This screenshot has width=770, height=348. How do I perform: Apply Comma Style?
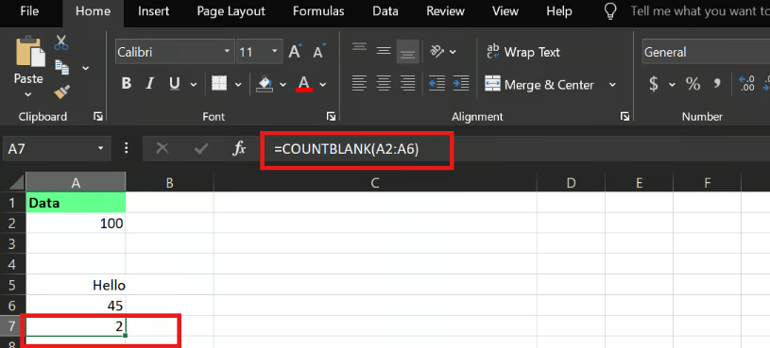tap(717, 84)
